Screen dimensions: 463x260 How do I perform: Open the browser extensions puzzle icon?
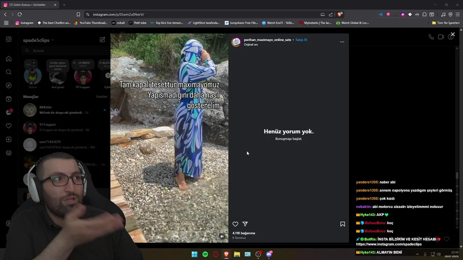tap(424, 14)
